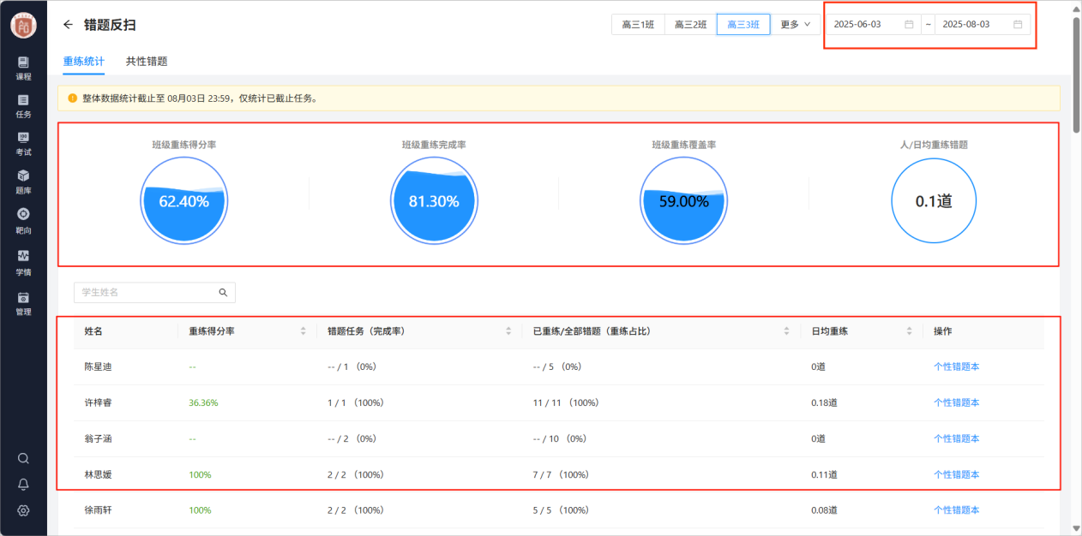Select class 高三3班
This screenshot has width=1082, height=536.
tap(743, 25)
